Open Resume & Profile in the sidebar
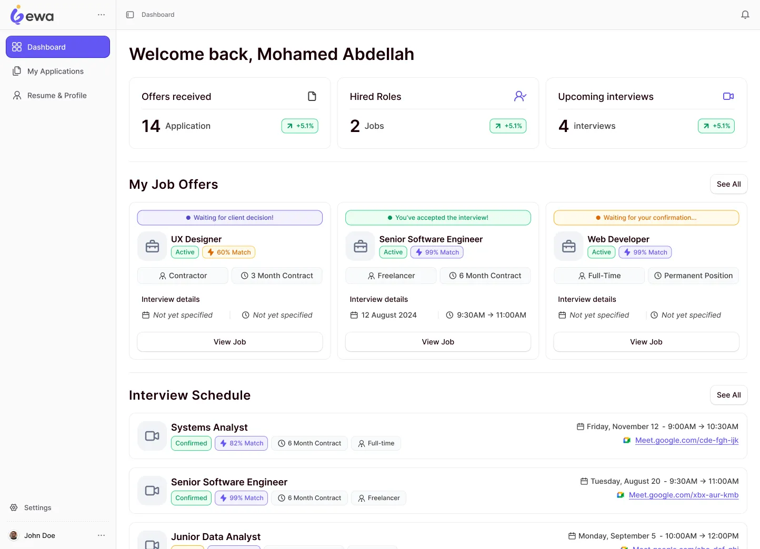This screenshot has height=549, width=760. (x=58, y=95)
